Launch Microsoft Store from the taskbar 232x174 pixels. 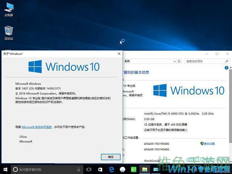(x=100, y=169)
